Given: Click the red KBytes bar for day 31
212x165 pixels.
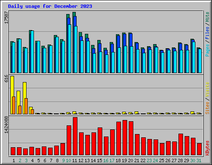Looking at the screenshot, I should tap(200, 149).
